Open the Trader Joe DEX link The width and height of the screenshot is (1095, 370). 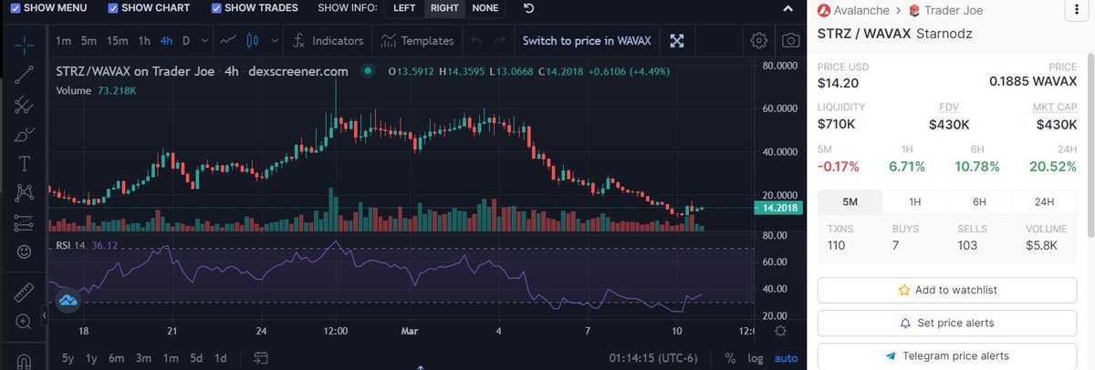(x=947, y=11)
